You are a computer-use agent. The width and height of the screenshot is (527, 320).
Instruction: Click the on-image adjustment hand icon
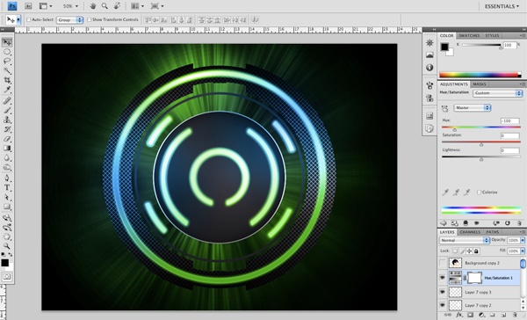click(x=445, y=108)
